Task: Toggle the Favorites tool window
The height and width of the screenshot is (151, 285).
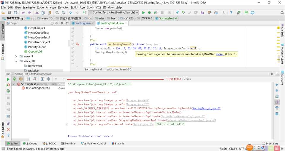Action: point(3,129)
